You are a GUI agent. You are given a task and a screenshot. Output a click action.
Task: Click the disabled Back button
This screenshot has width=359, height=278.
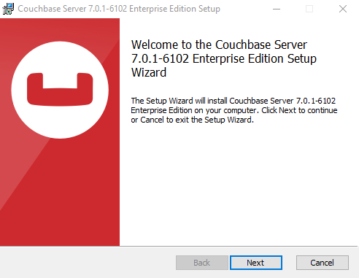coord(202,263)
